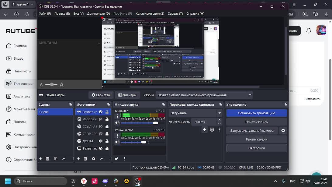The width and height of the screenshot is (332, 187).
Task: Lock the Захват игры source
Action: (107, 112)
